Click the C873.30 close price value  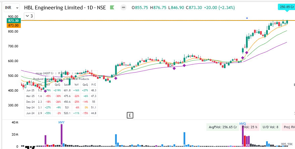[x=194, y=8]
